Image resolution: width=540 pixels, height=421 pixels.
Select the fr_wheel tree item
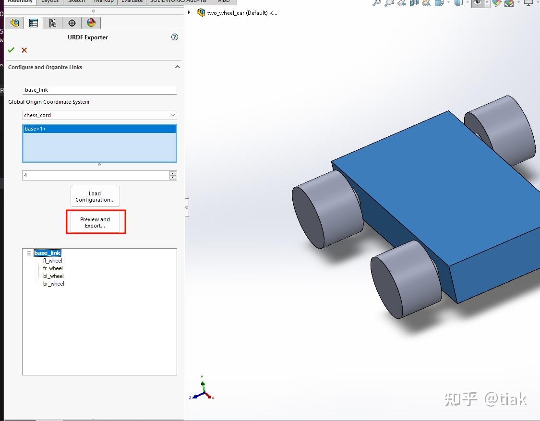click(x=52, y=268)
